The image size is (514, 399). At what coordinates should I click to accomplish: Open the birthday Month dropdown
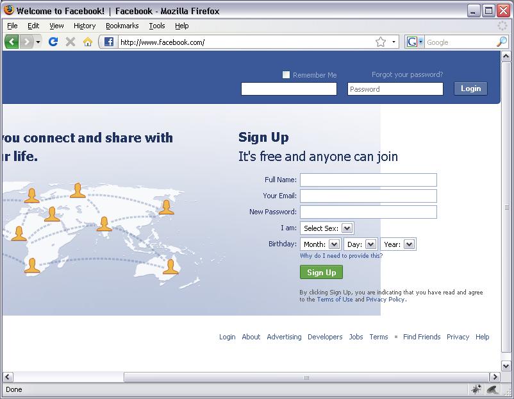pos(334,244)
